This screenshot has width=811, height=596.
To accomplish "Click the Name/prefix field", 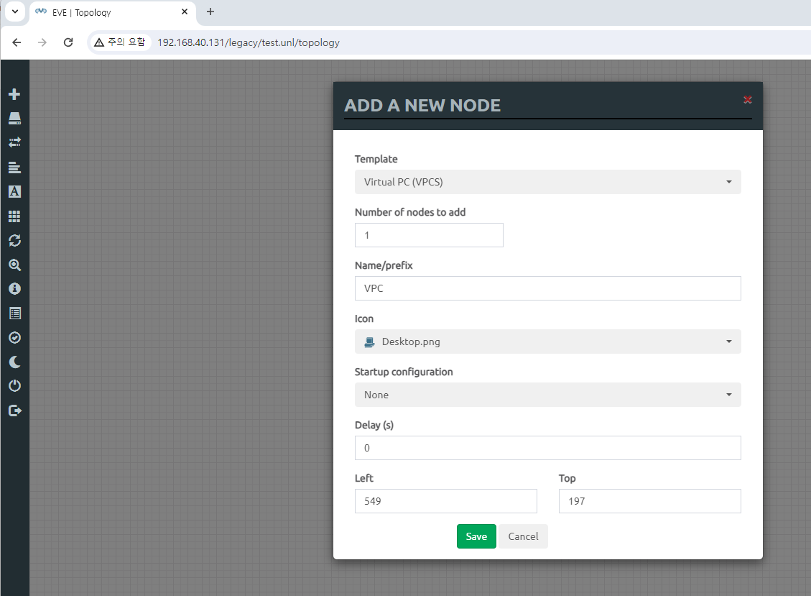I will (548, 288).
